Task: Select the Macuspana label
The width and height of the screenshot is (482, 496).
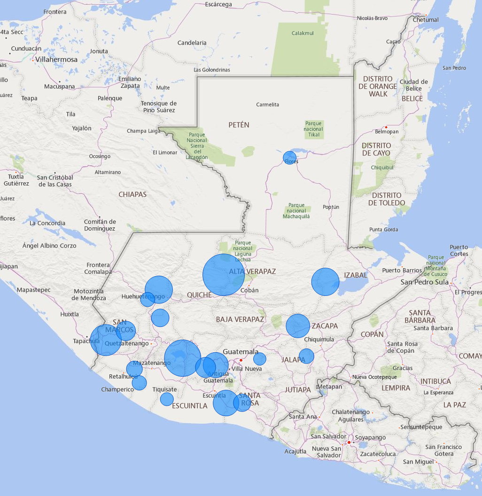Action: coord(60,87)
